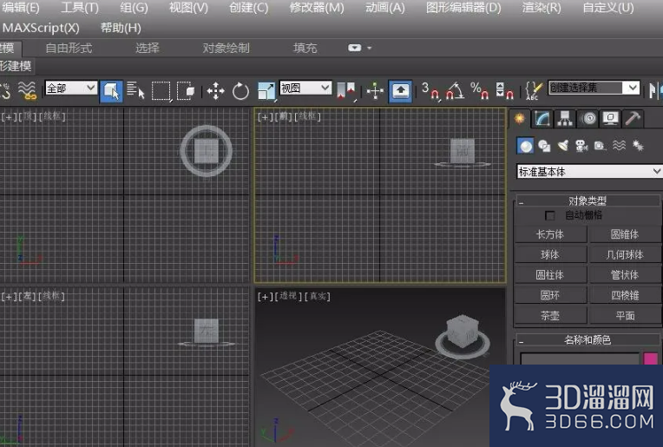The image size is (663, 447).
Task: Create a 长方体 box primitive
Action: [x=550, y=234]
